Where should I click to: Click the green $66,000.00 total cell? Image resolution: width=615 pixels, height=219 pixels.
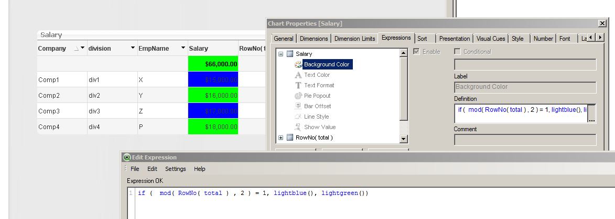[x=213, y=64]
